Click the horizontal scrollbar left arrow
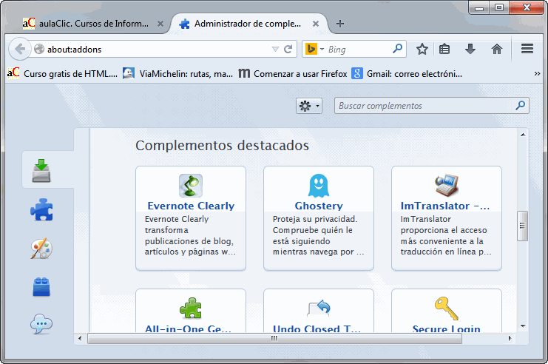This screenshot has width=548, height=364. pos(80,338)
